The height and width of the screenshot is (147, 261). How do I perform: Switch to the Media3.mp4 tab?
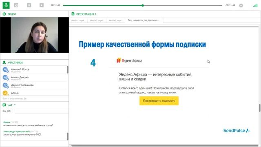click(115, 20)
